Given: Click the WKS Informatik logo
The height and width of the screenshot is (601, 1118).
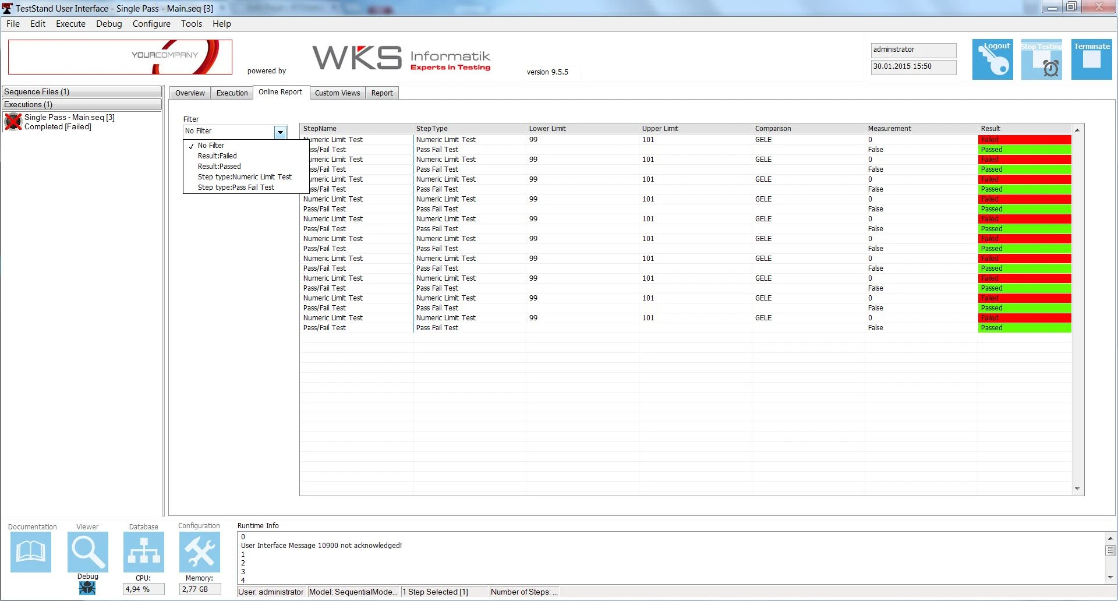Looking at the screenshot, I should click(401, 58).
